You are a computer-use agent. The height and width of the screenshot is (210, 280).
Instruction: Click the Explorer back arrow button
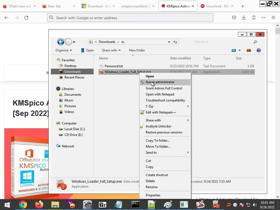[61, 42]
